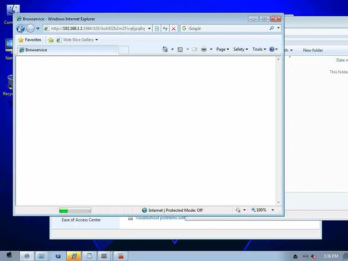Click the Back navigation button in Internet Explorer
The width and height of the screenshot is (348, 261).
(x=20, y=29)
